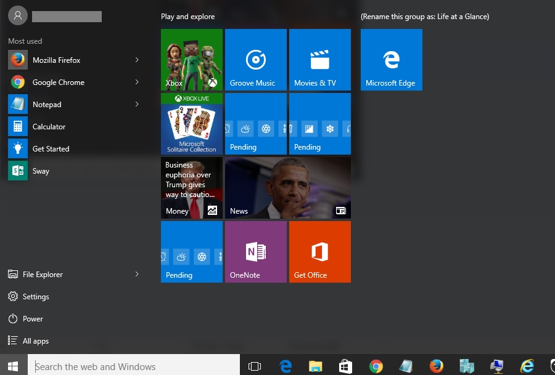Click the Pending tile below Movies & TV
The height and width of the screenshot is (375, 555).
320,124
